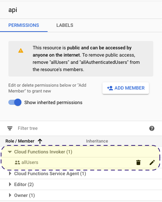Delete the allUsers member with trash icon
Viewport: 162px width, 202px height.
click(138, 162)
